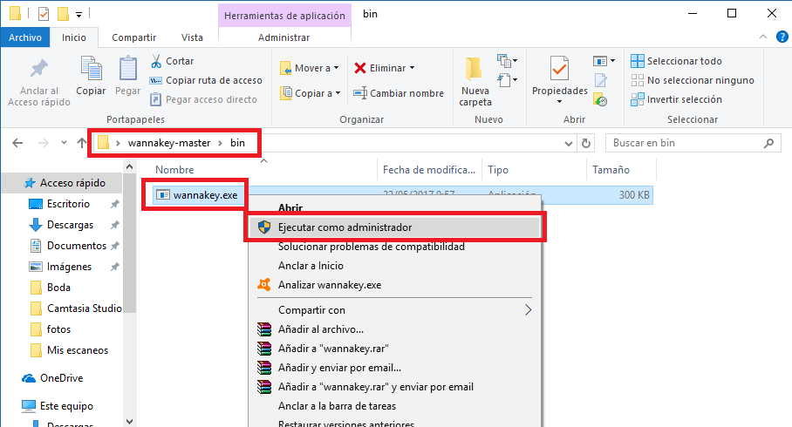Screen dimensions: 792x427
Task: Open the recent locations dropdown arrow
Action: click(x=65, y=143)
